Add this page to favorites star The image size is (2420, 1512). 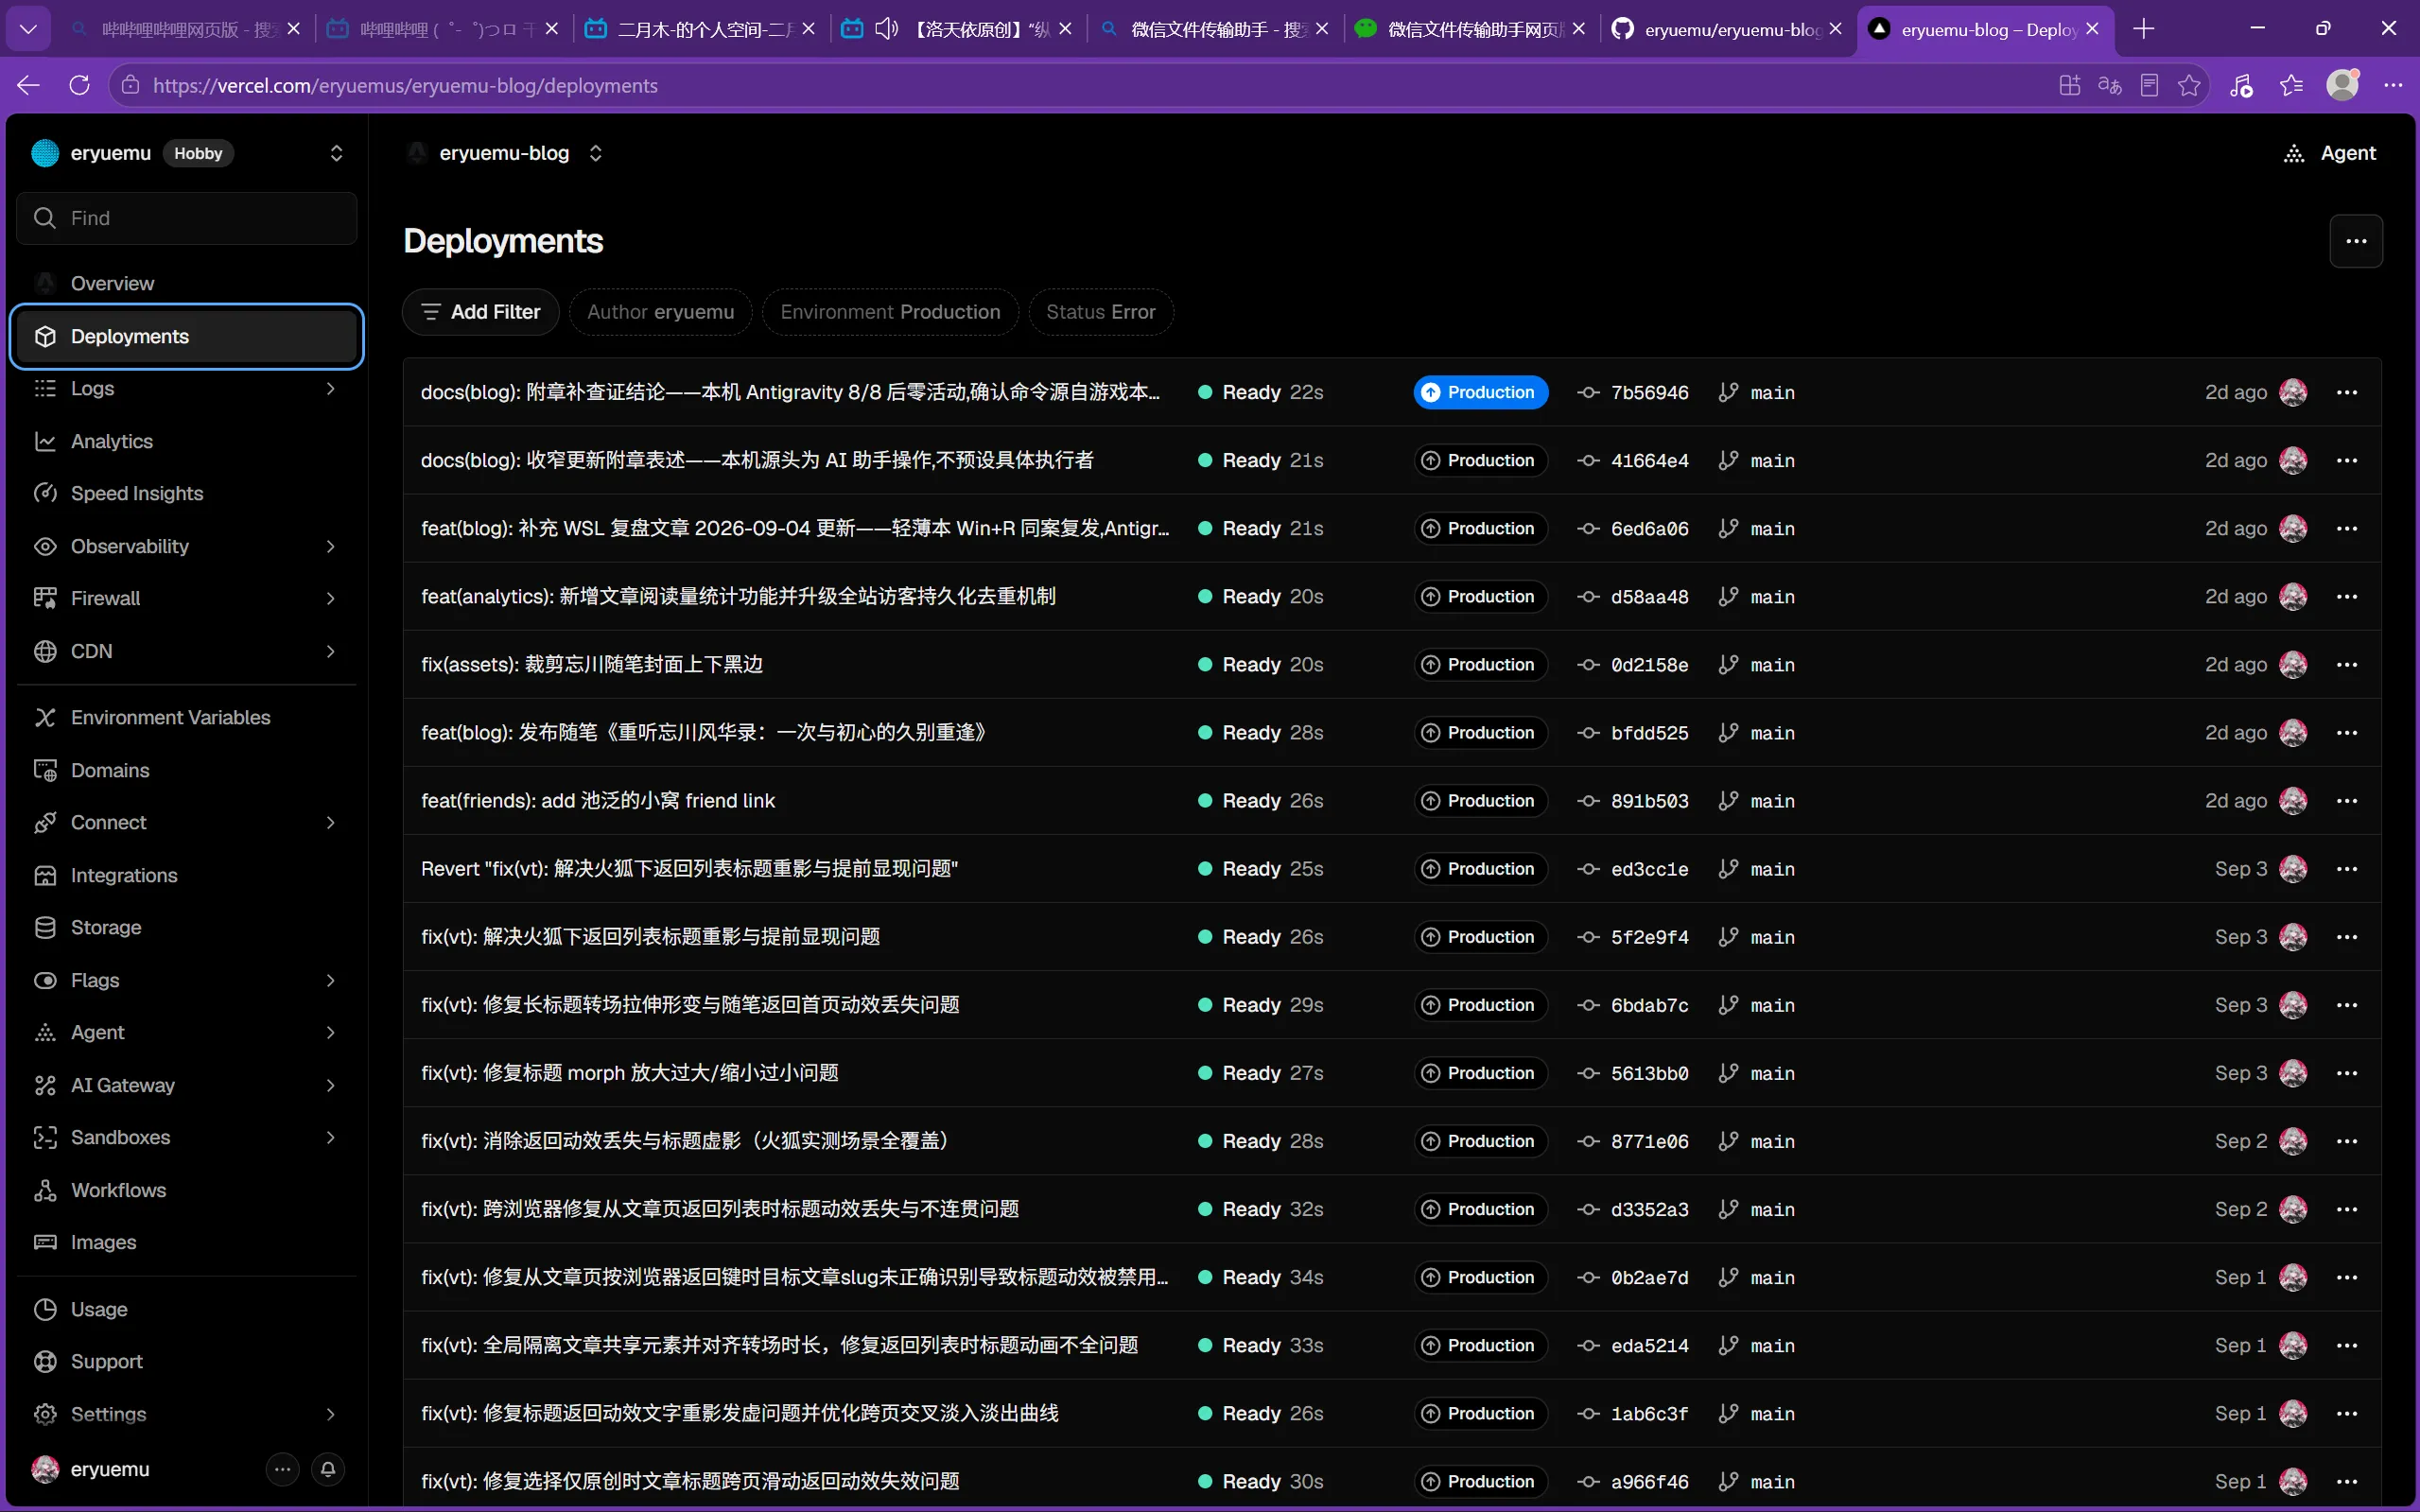(x=2189, y=85)
